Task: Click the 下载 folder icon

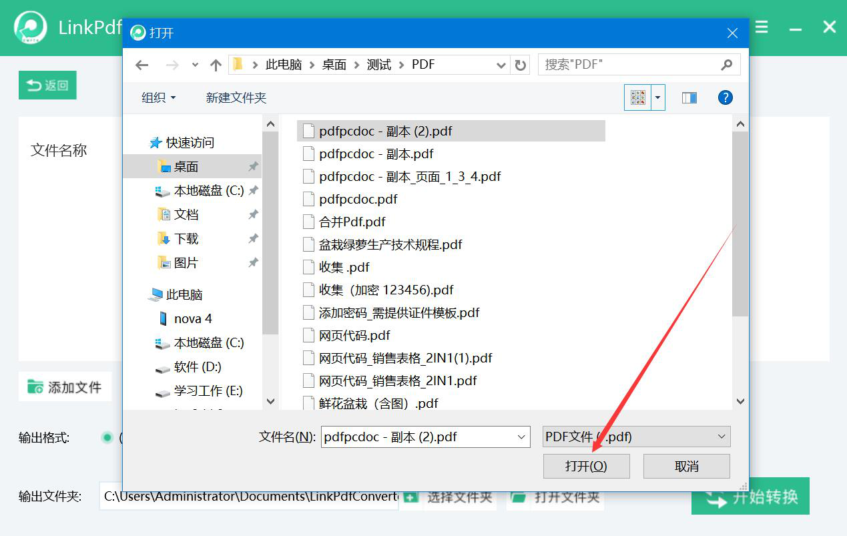Action: coord(163,238)
